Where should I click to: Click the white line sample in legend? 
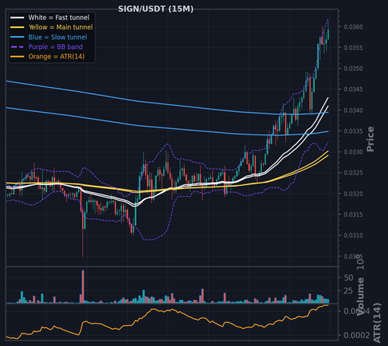(x=17, y=18)
